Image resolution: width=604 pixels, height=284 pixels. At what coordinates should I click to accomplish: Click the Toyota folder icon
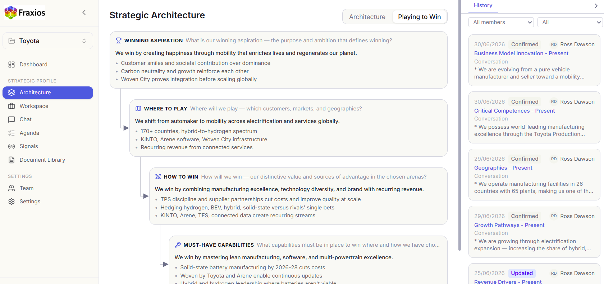click(12, 41)
